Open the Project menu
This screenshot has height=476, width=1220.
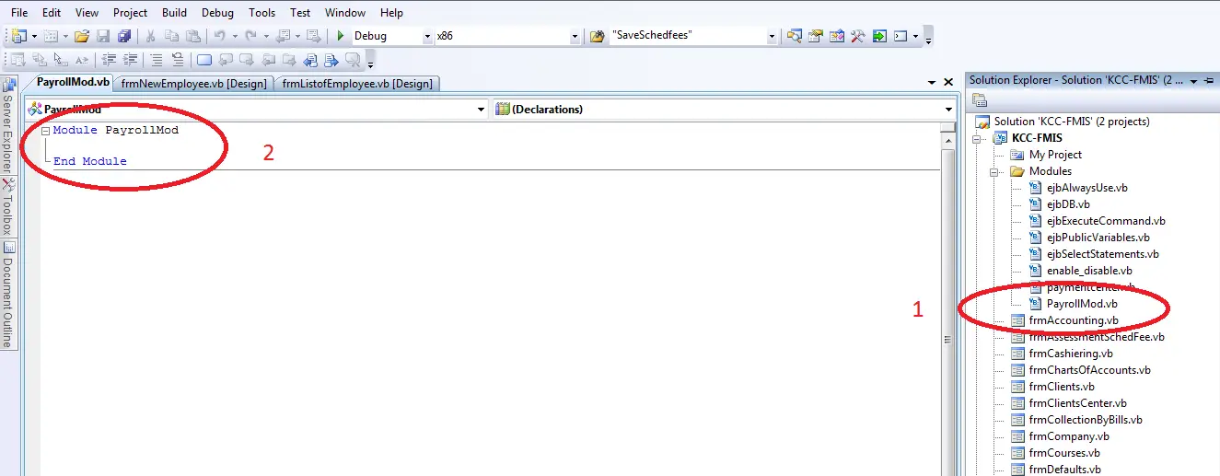[131, 13]
